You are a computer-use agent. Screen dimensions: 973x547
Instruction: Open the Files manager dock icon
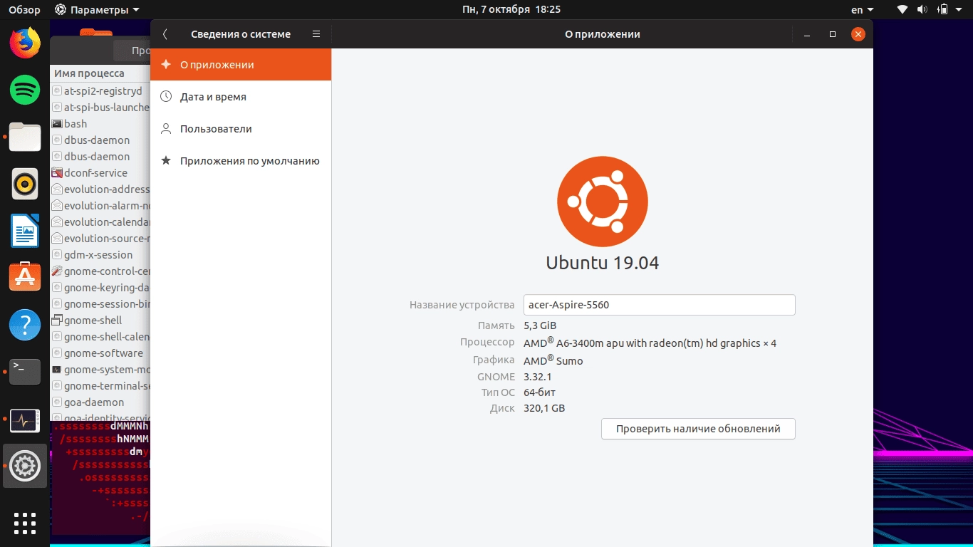point(25,137)
